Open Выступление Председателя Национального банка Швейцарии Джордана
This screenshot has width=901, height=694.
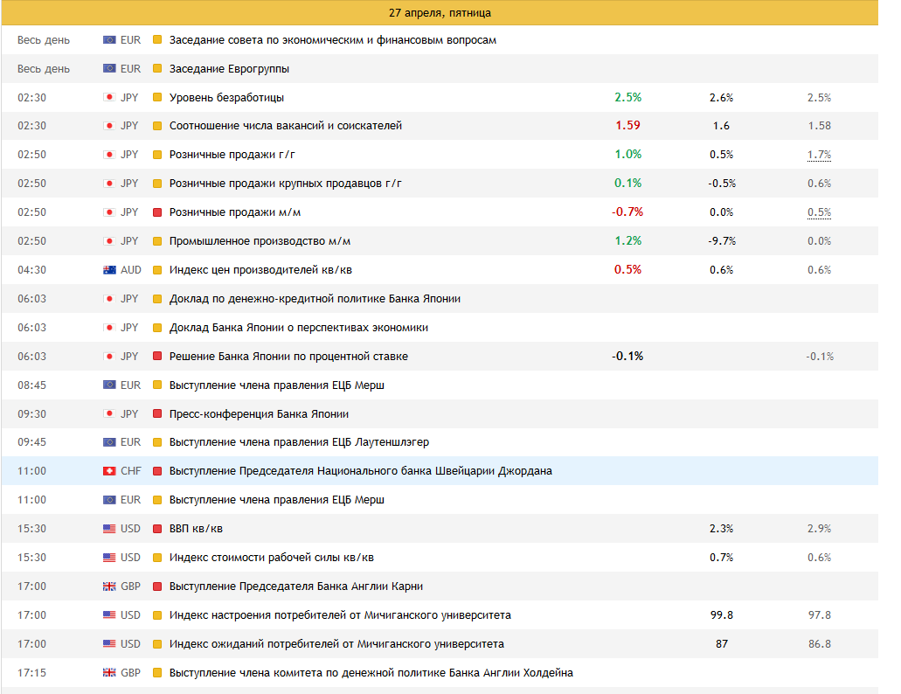coord(361,471)
